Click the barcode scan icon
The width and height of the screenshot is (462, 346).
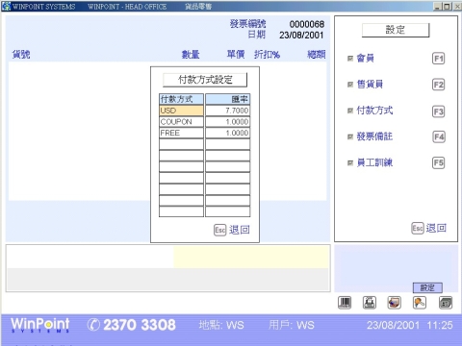345,303
